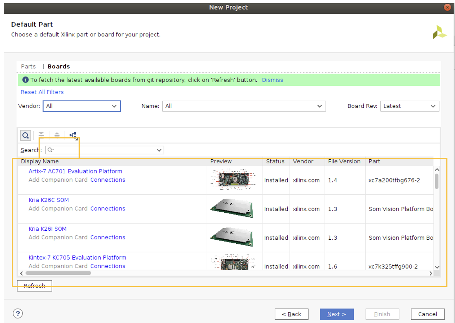Toggle the search magnifier icon in toolbar

[x=25, y=136]
